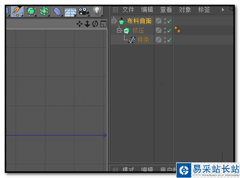Toggle the green checkmark for 布料曲面
Viewport: 240px width, 178px height.
coord(169,21)
